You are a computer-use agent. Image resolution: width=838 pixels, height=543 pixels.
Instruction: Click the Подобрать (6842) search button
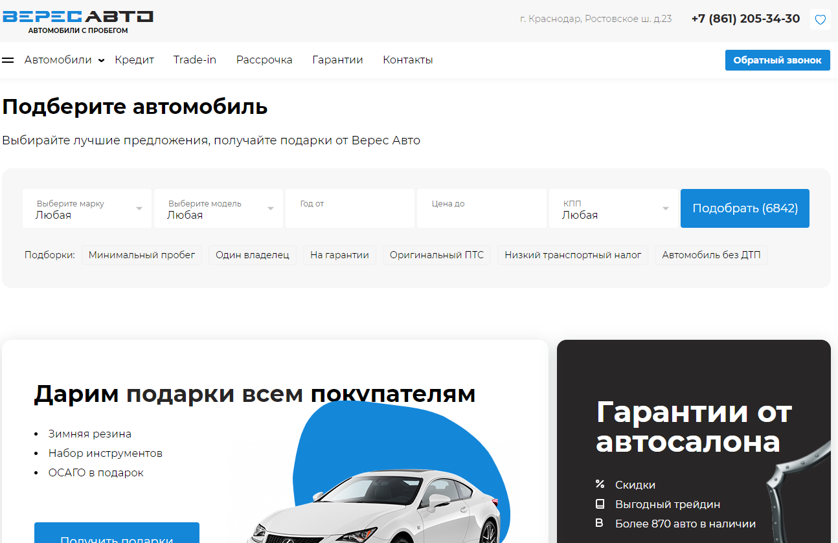745,208
